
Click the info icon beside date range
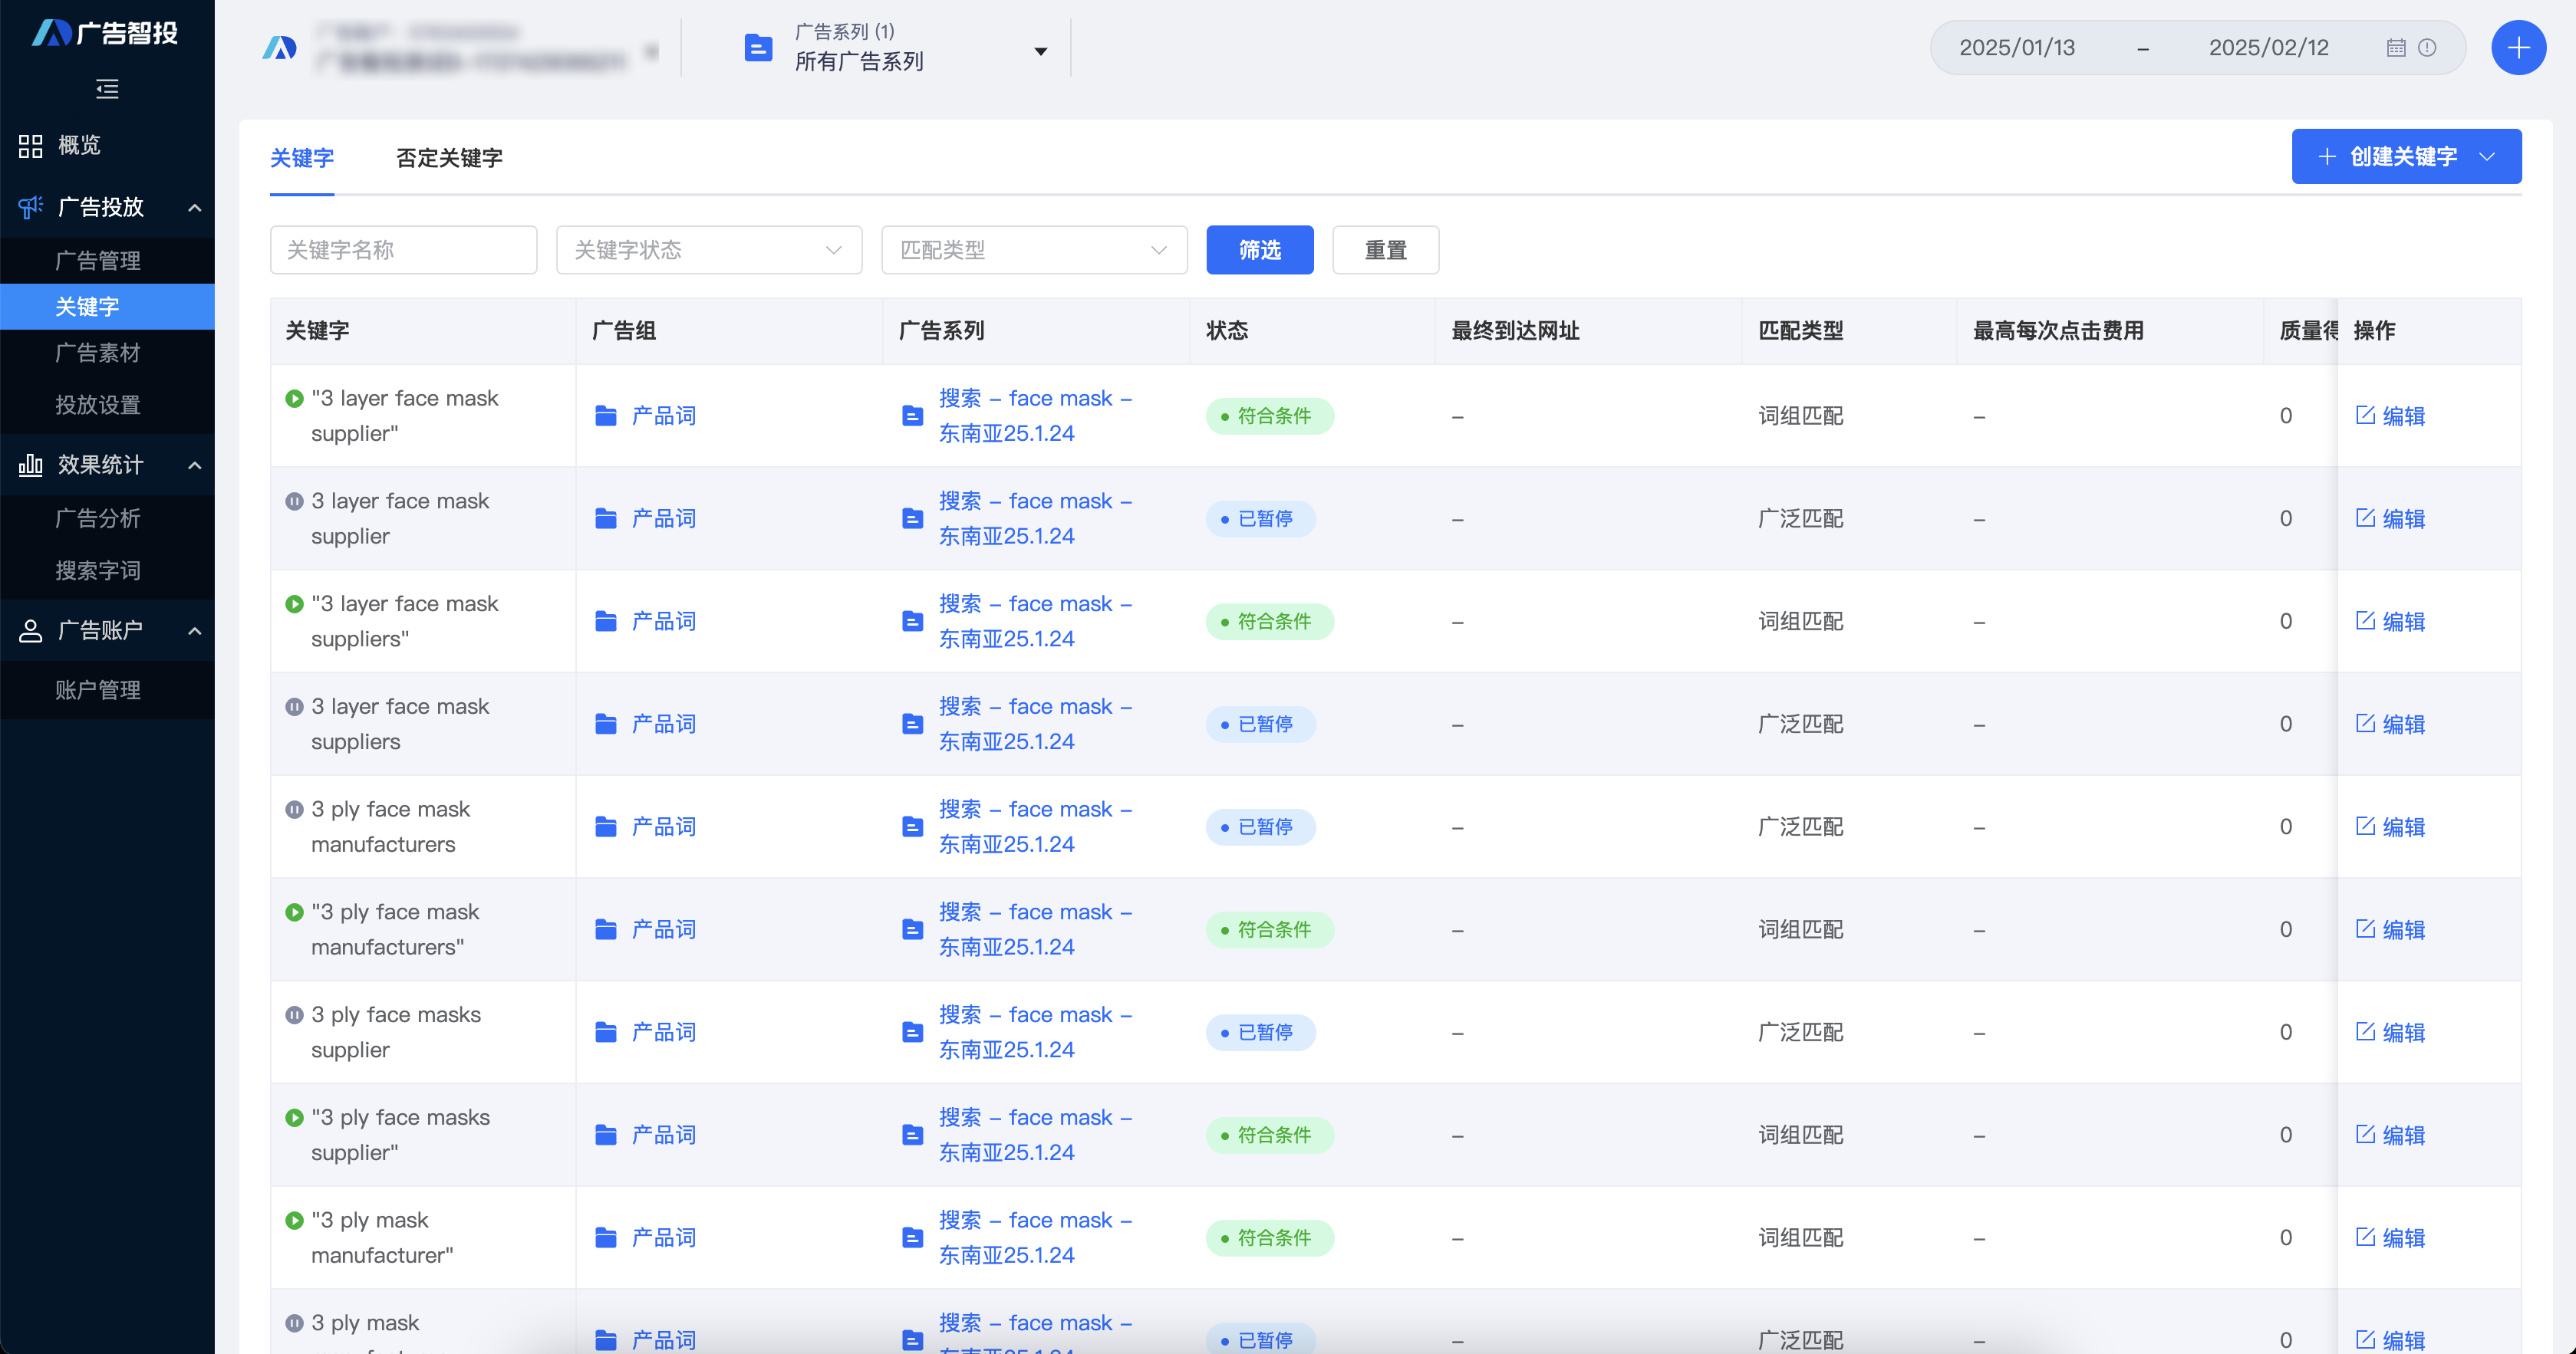[x=2427, y=48]
